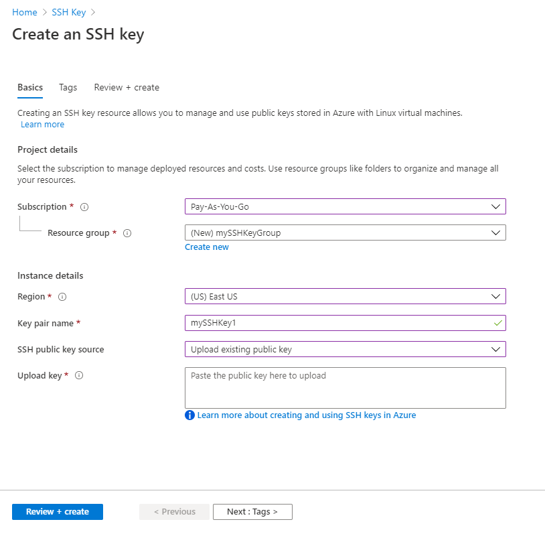Viewport: 545px width, 534px height.
Task: Select the Review + create tab
Action: pos(126,87)
